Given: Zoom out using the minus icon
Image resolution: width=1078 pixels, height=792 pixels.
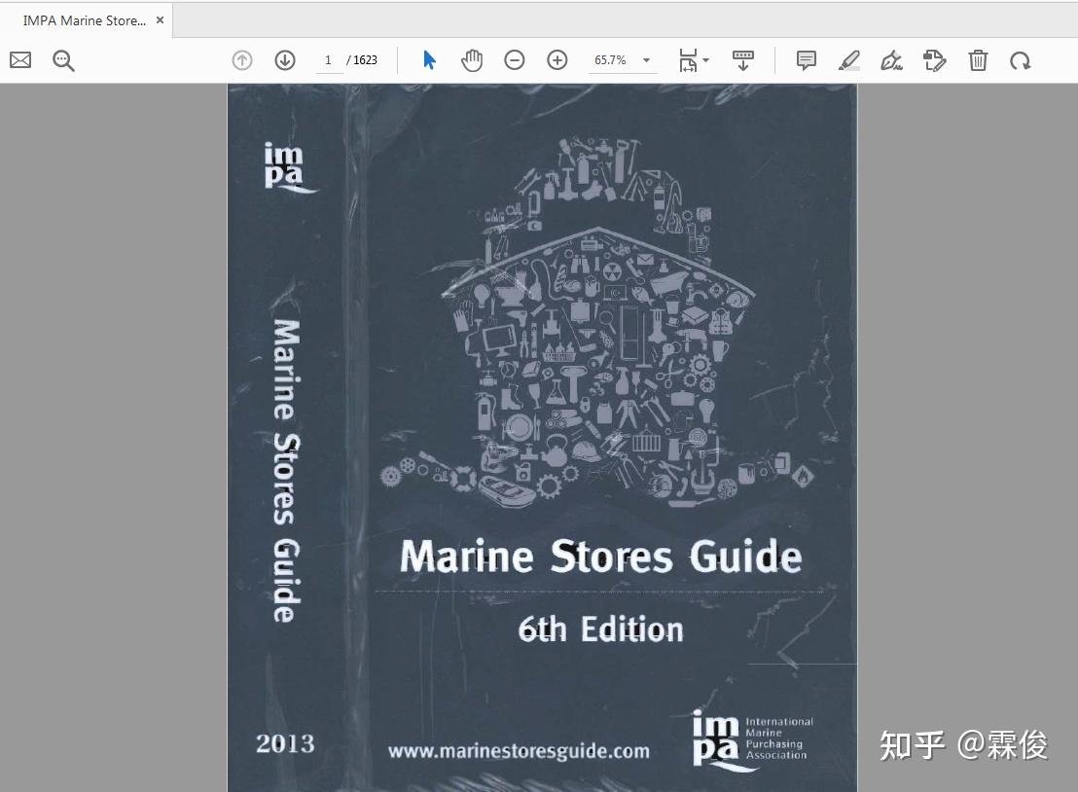Looking at the screenshot, I should click(x=515, y=59).
